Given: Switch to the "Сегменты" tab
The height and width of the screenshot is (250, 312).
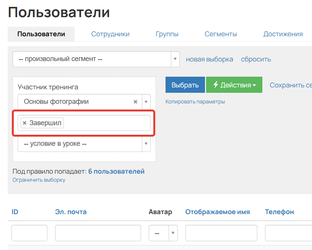Looking at the screenshot, I should [221, 34].
